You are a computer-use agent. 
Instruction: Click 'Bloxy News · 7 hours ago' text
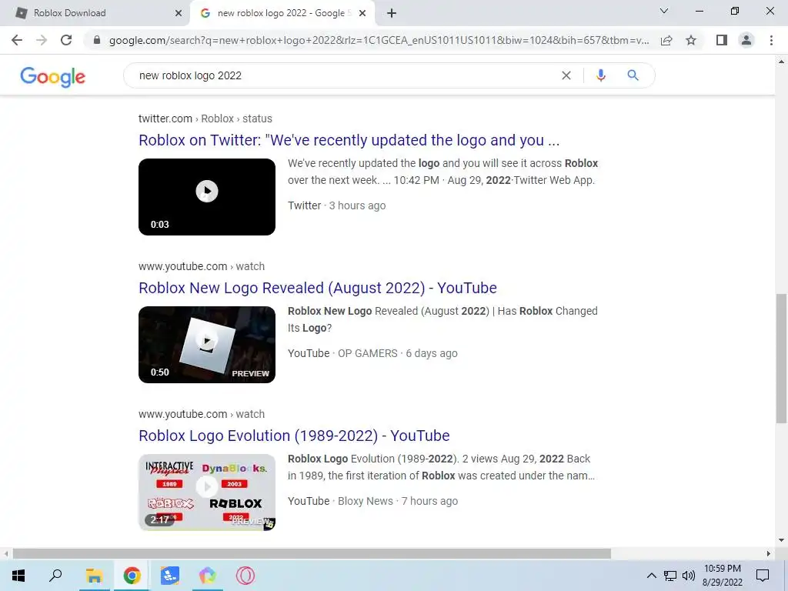pyautogui.click(x=398, y=501)
